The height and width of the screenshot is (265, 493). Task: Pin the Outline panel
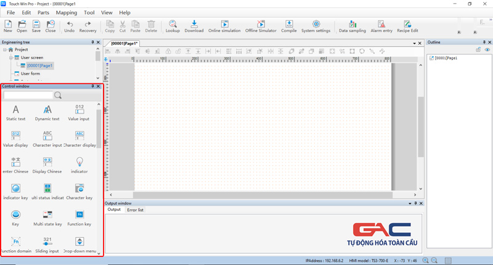point(484,42)
